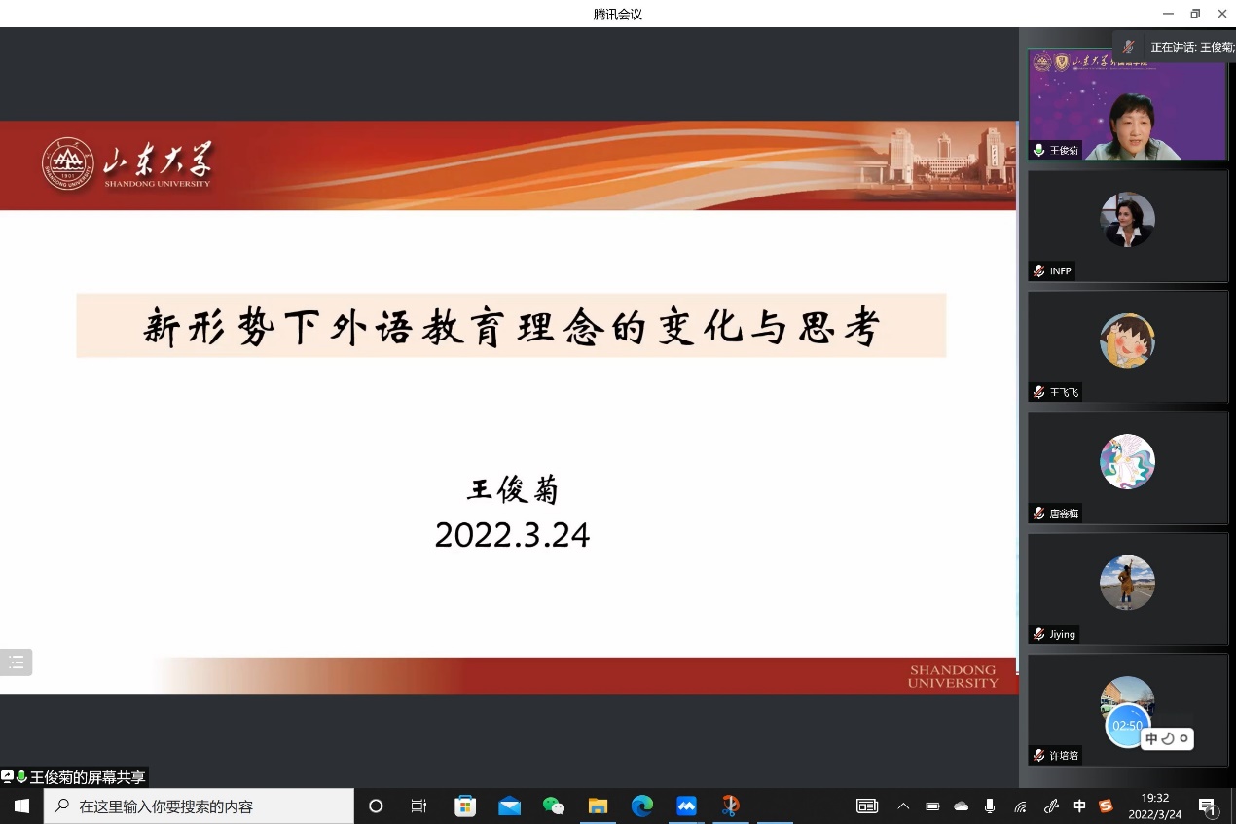This screenshot has width=1236, height=824.
Task: Toggle Chinese input mode in system tray
Action: tap(1079, 806)
